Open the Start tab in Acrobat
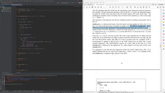 pos(85,5)
